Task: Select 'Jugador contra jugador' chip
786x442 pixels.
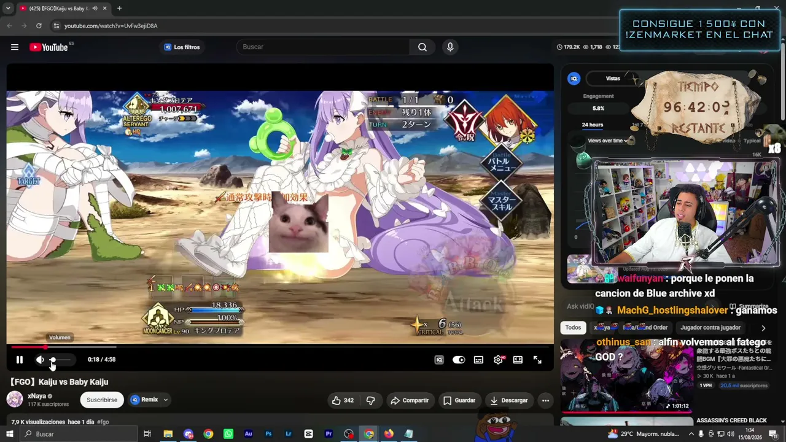Action: click(710, 328)
